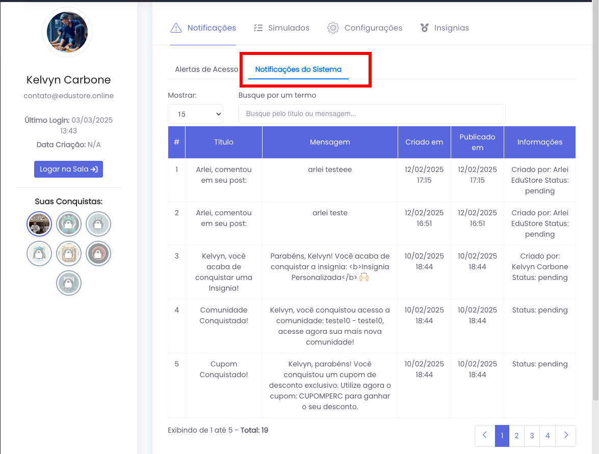Click the Insígnias medal icon
This screenshot has width=599, height=454.
coord(424,28)
